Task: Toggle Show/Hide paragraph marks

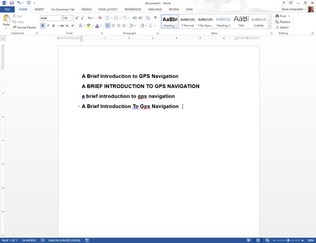Action: pyautogui.click(x=156, y=18)
